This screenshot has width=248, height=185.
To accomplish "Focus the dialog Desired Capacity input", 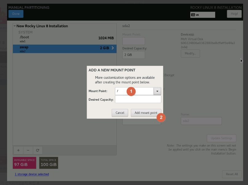I will click(x=138, y=99).
